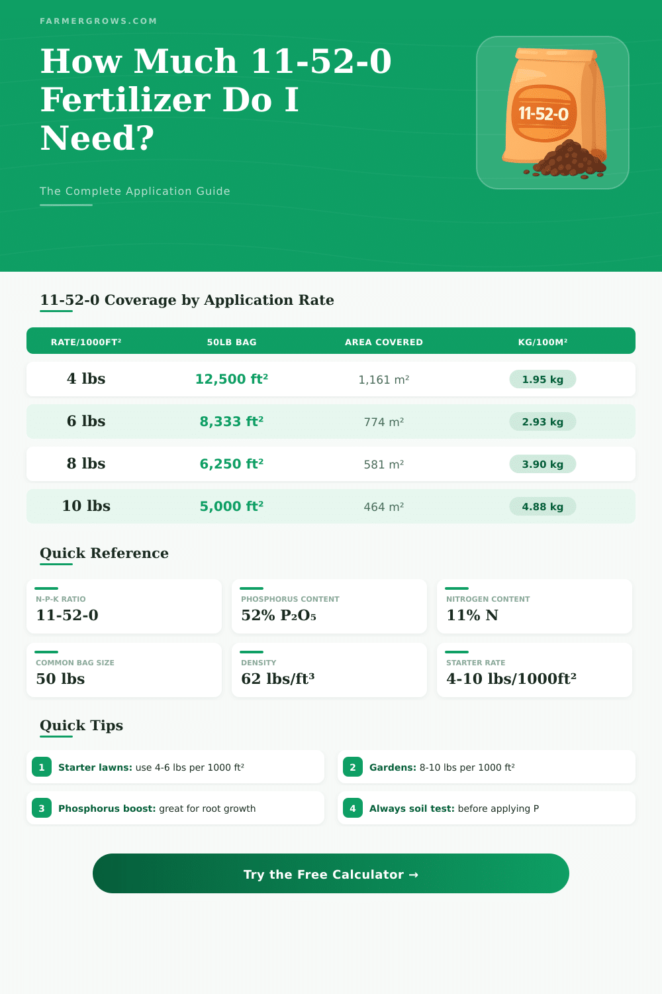Click the RATE/1000FT² column header

[86, 341]
